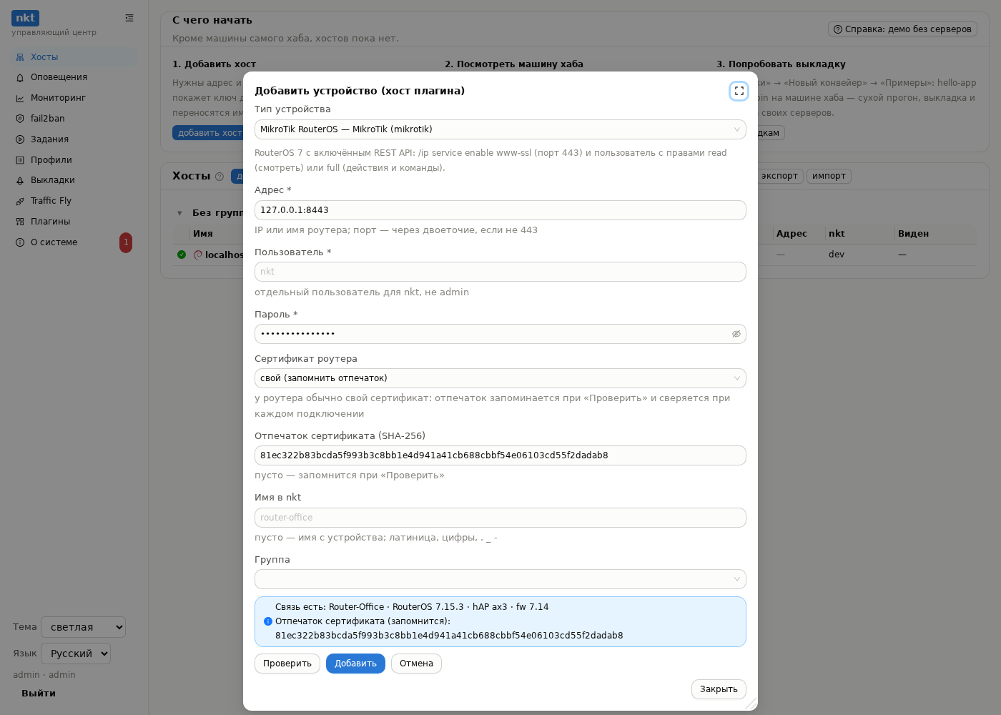Viewport: 1001px width, 715px height.
Task: Click the green status check for localhost
Action: (182, 255)
